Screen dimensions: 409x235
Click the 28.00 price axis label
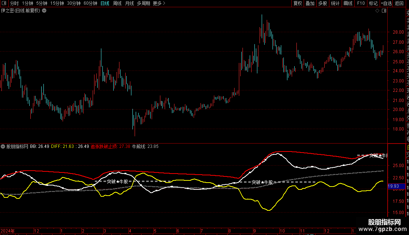[x=398, y=32]
